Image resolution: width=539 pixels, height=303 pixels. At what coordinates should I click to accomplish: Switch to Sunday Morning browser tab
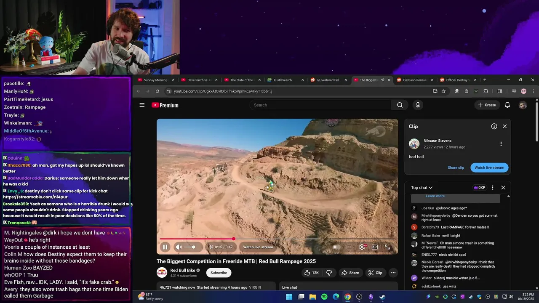pos(155,80)
